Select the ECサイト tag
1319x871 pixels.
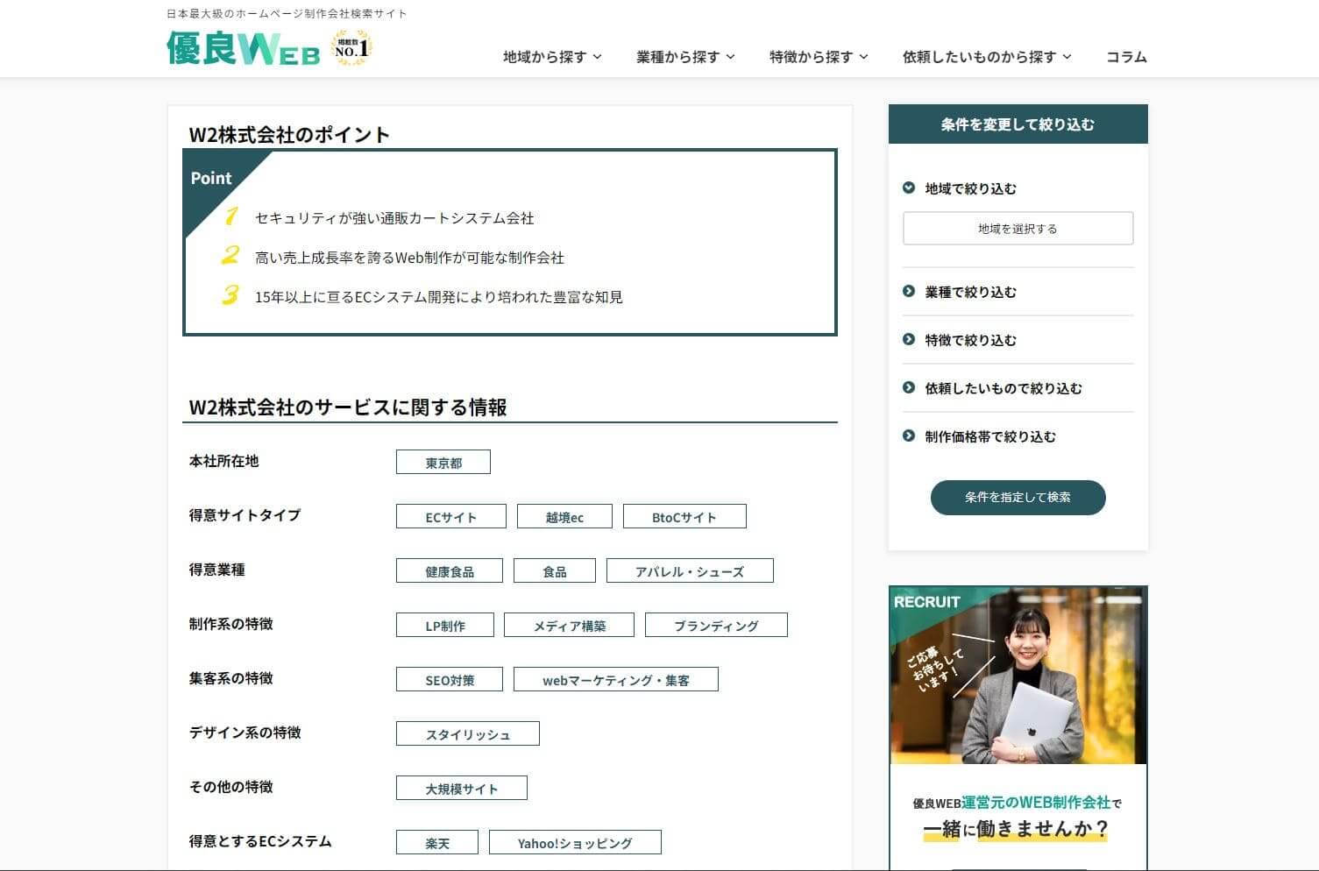451,516
